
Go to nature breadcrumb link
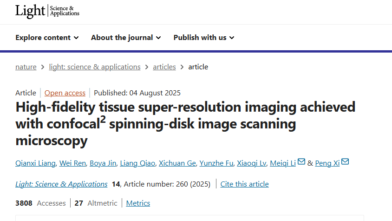pyautogui.click(x=26, y=67)
